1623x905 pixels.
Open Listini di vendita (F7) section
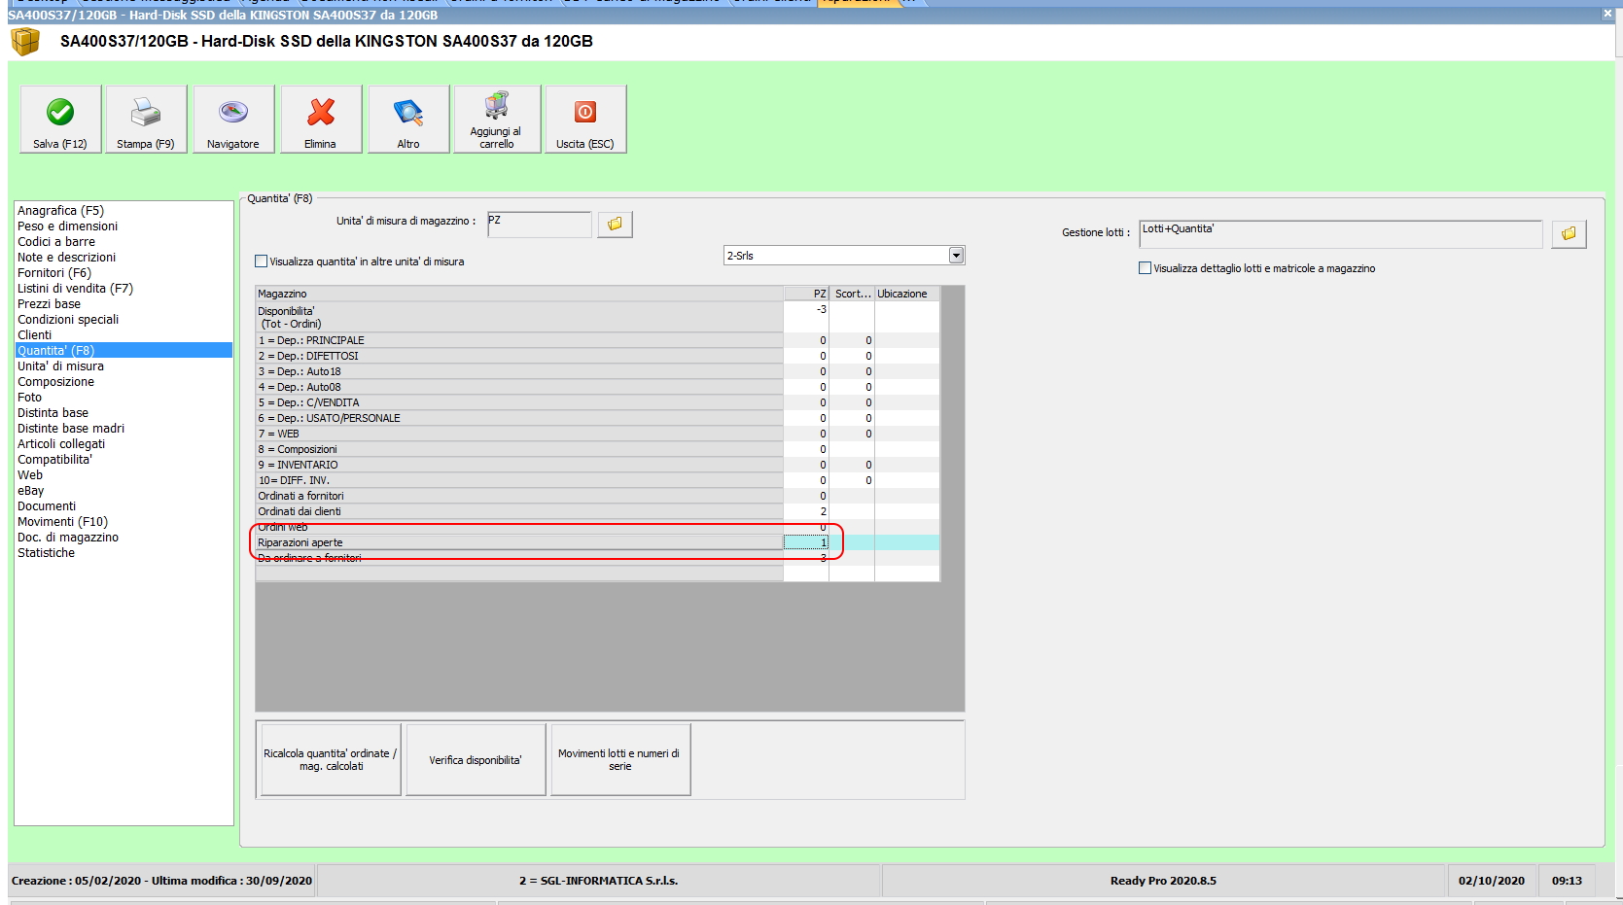point(75,288)
